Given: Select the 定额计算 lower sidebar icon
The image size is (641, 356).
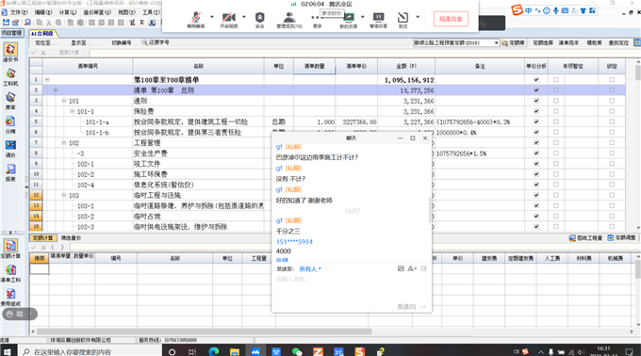Looking at the screenshot, I should [10, 246].
